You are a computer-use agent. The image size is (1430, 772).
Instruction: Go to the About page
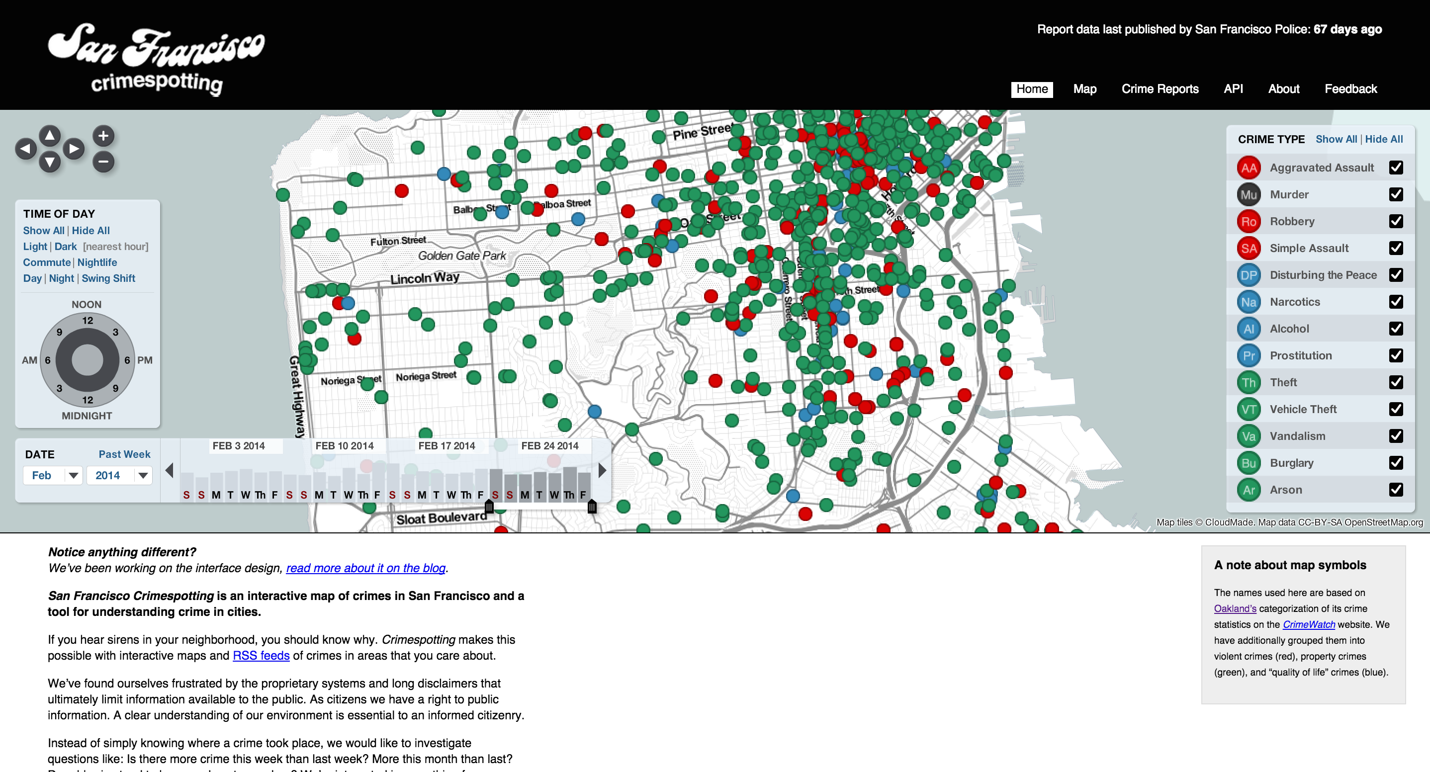pos(1283,89)
